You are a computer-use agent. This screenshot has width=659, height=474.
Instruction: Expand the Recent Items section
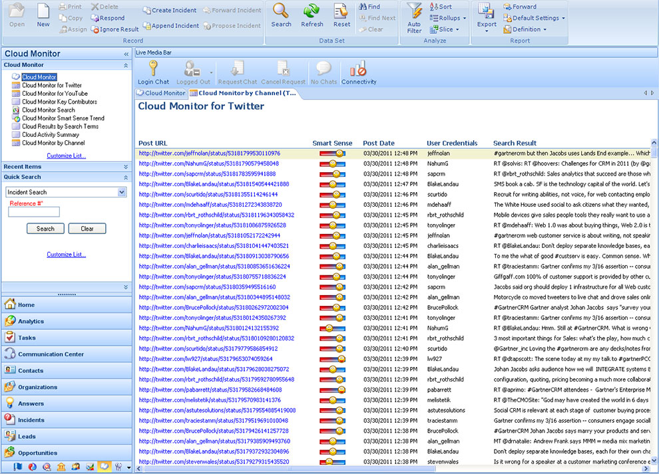click(126, 167)
